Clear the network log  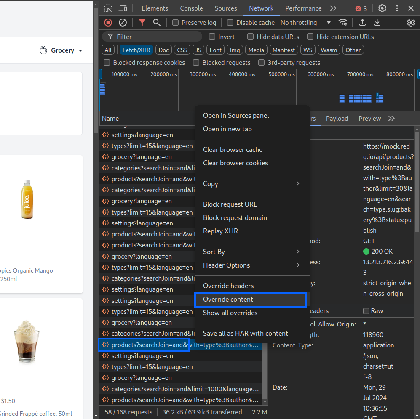click(123, 22)
